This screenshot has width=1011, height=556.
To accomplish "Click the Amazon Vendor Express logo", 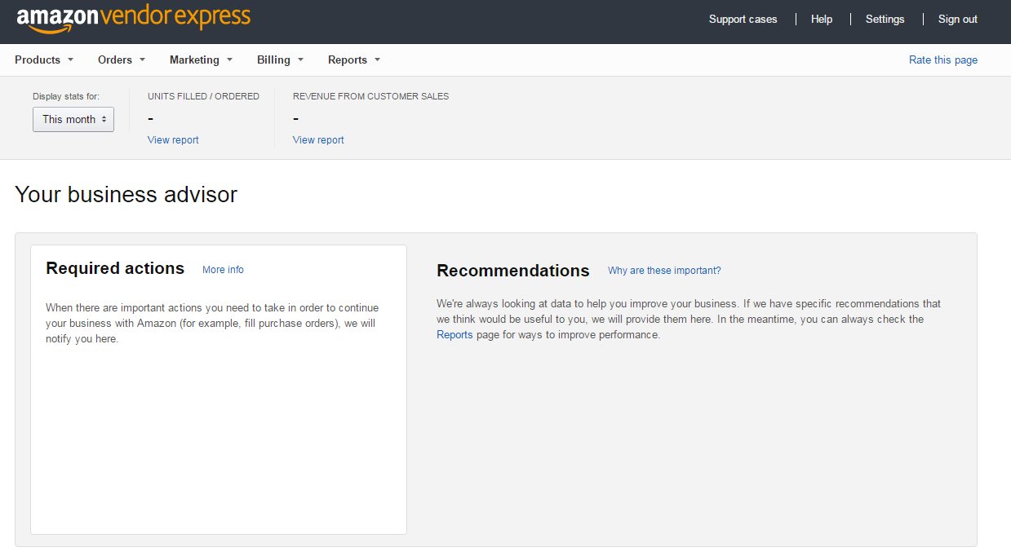I will tap(134, 19).
